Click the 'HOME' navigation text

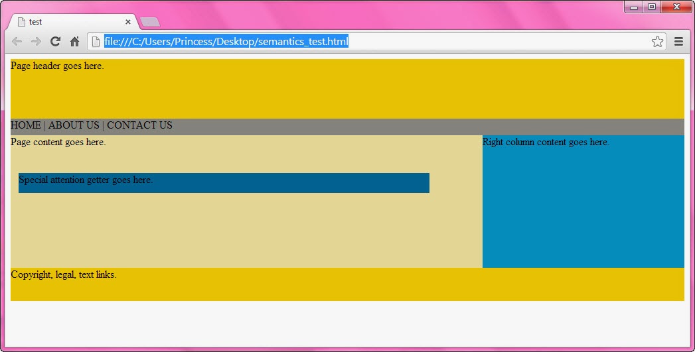coord(26,125)
